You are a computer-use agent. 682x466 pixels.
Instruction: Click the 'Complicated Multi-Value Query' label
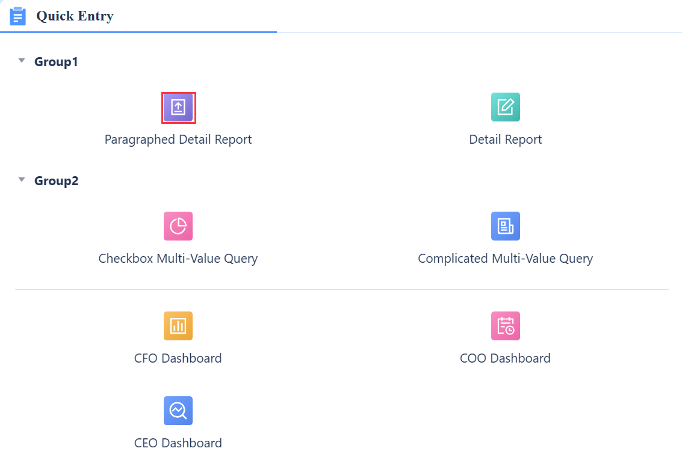coord(505,258)
